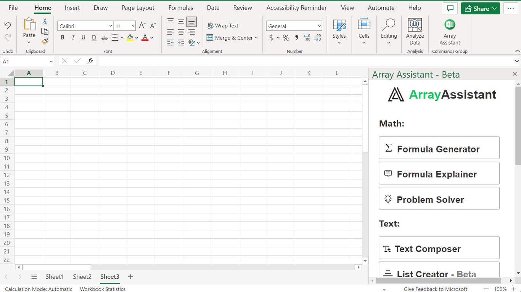Apply percent style to cell
521x292 pixels.
pos(286,38)
